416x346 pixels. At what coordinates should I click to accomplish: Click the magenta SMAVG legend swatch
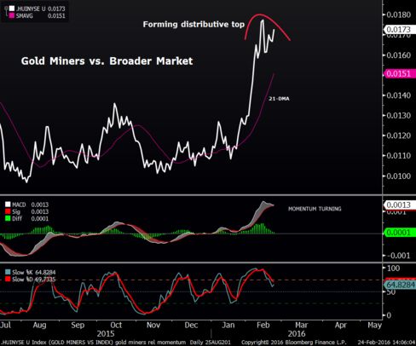pyautogui.click(x=12, y=16)
